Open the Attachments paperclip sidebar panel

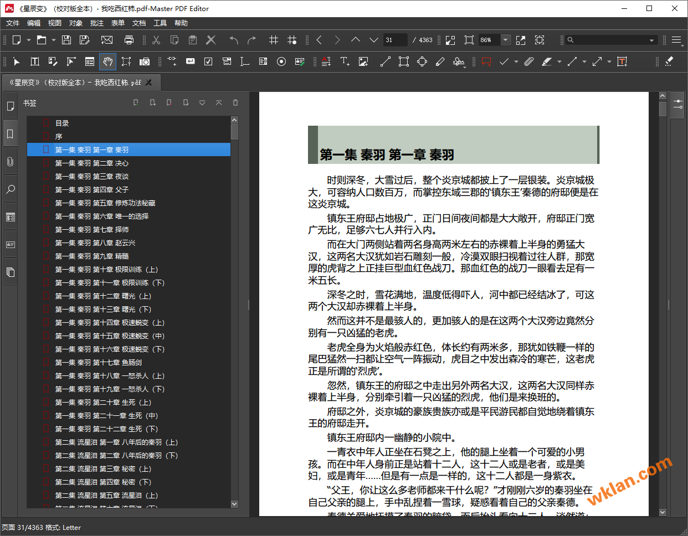[x=10, y=162]
